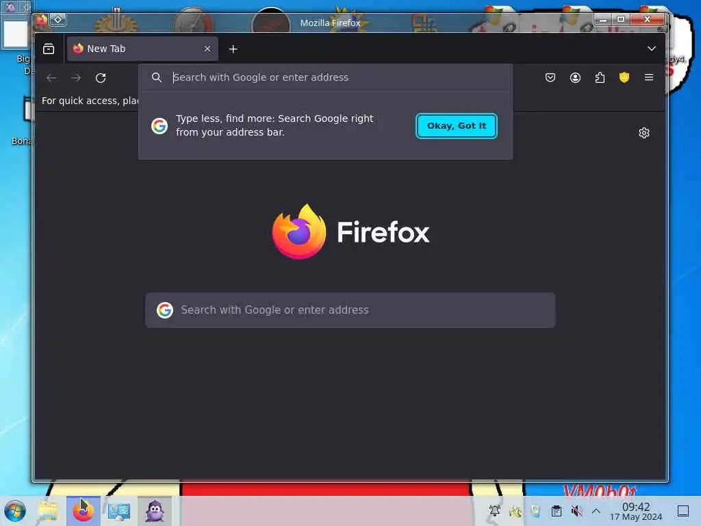Viewport: 701px width, 526px height.
Task: Open the Firefox account menu
Action: [575, 78]
